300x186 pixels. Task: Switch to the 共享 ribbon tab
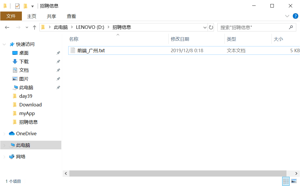(52, 16)
